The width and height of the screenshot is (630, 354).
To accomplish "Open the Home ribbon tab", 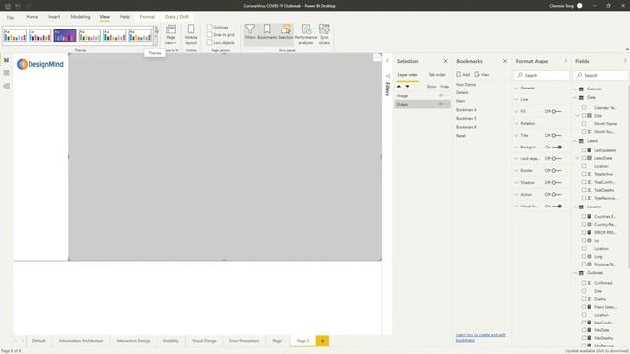I will [32, 17].
